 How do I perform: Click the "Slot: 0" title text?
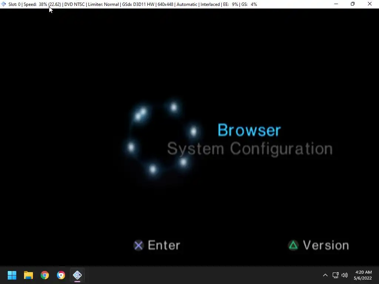[14, 4]
